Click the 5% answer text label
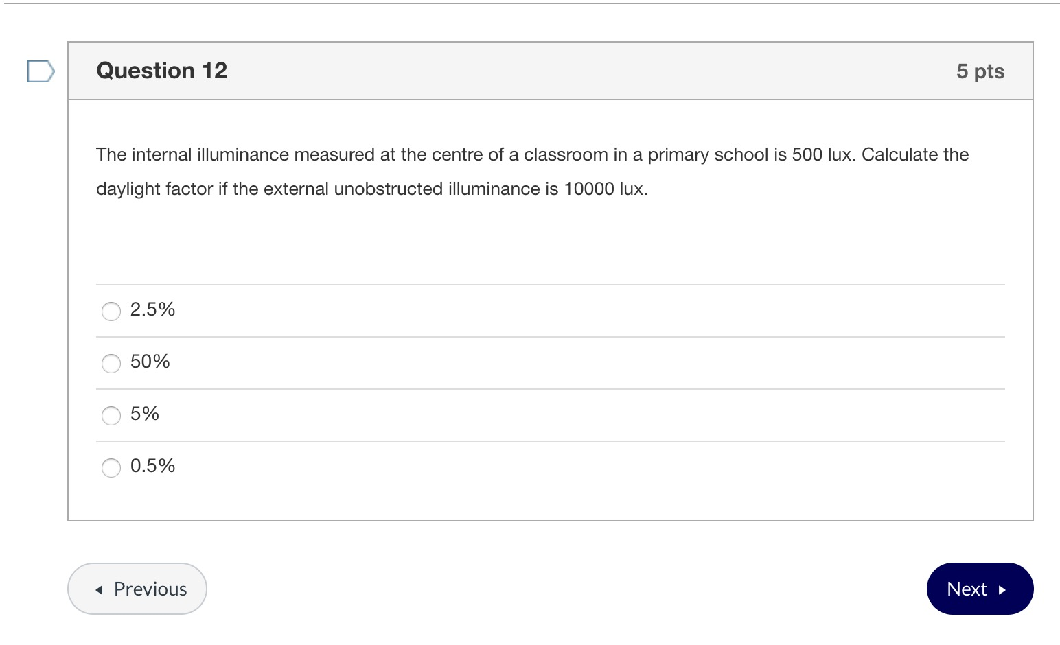 (x=144, y=414)
